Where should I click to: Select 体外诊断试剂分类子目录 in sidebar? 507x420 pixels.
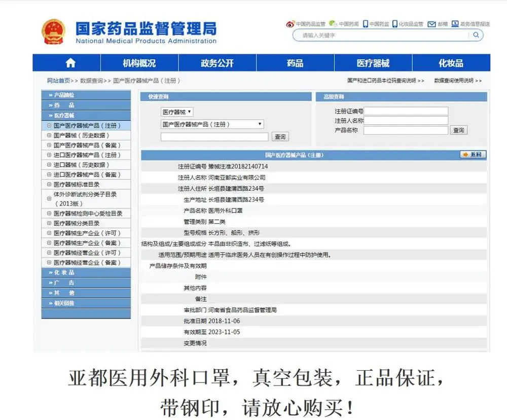point(86,199)
